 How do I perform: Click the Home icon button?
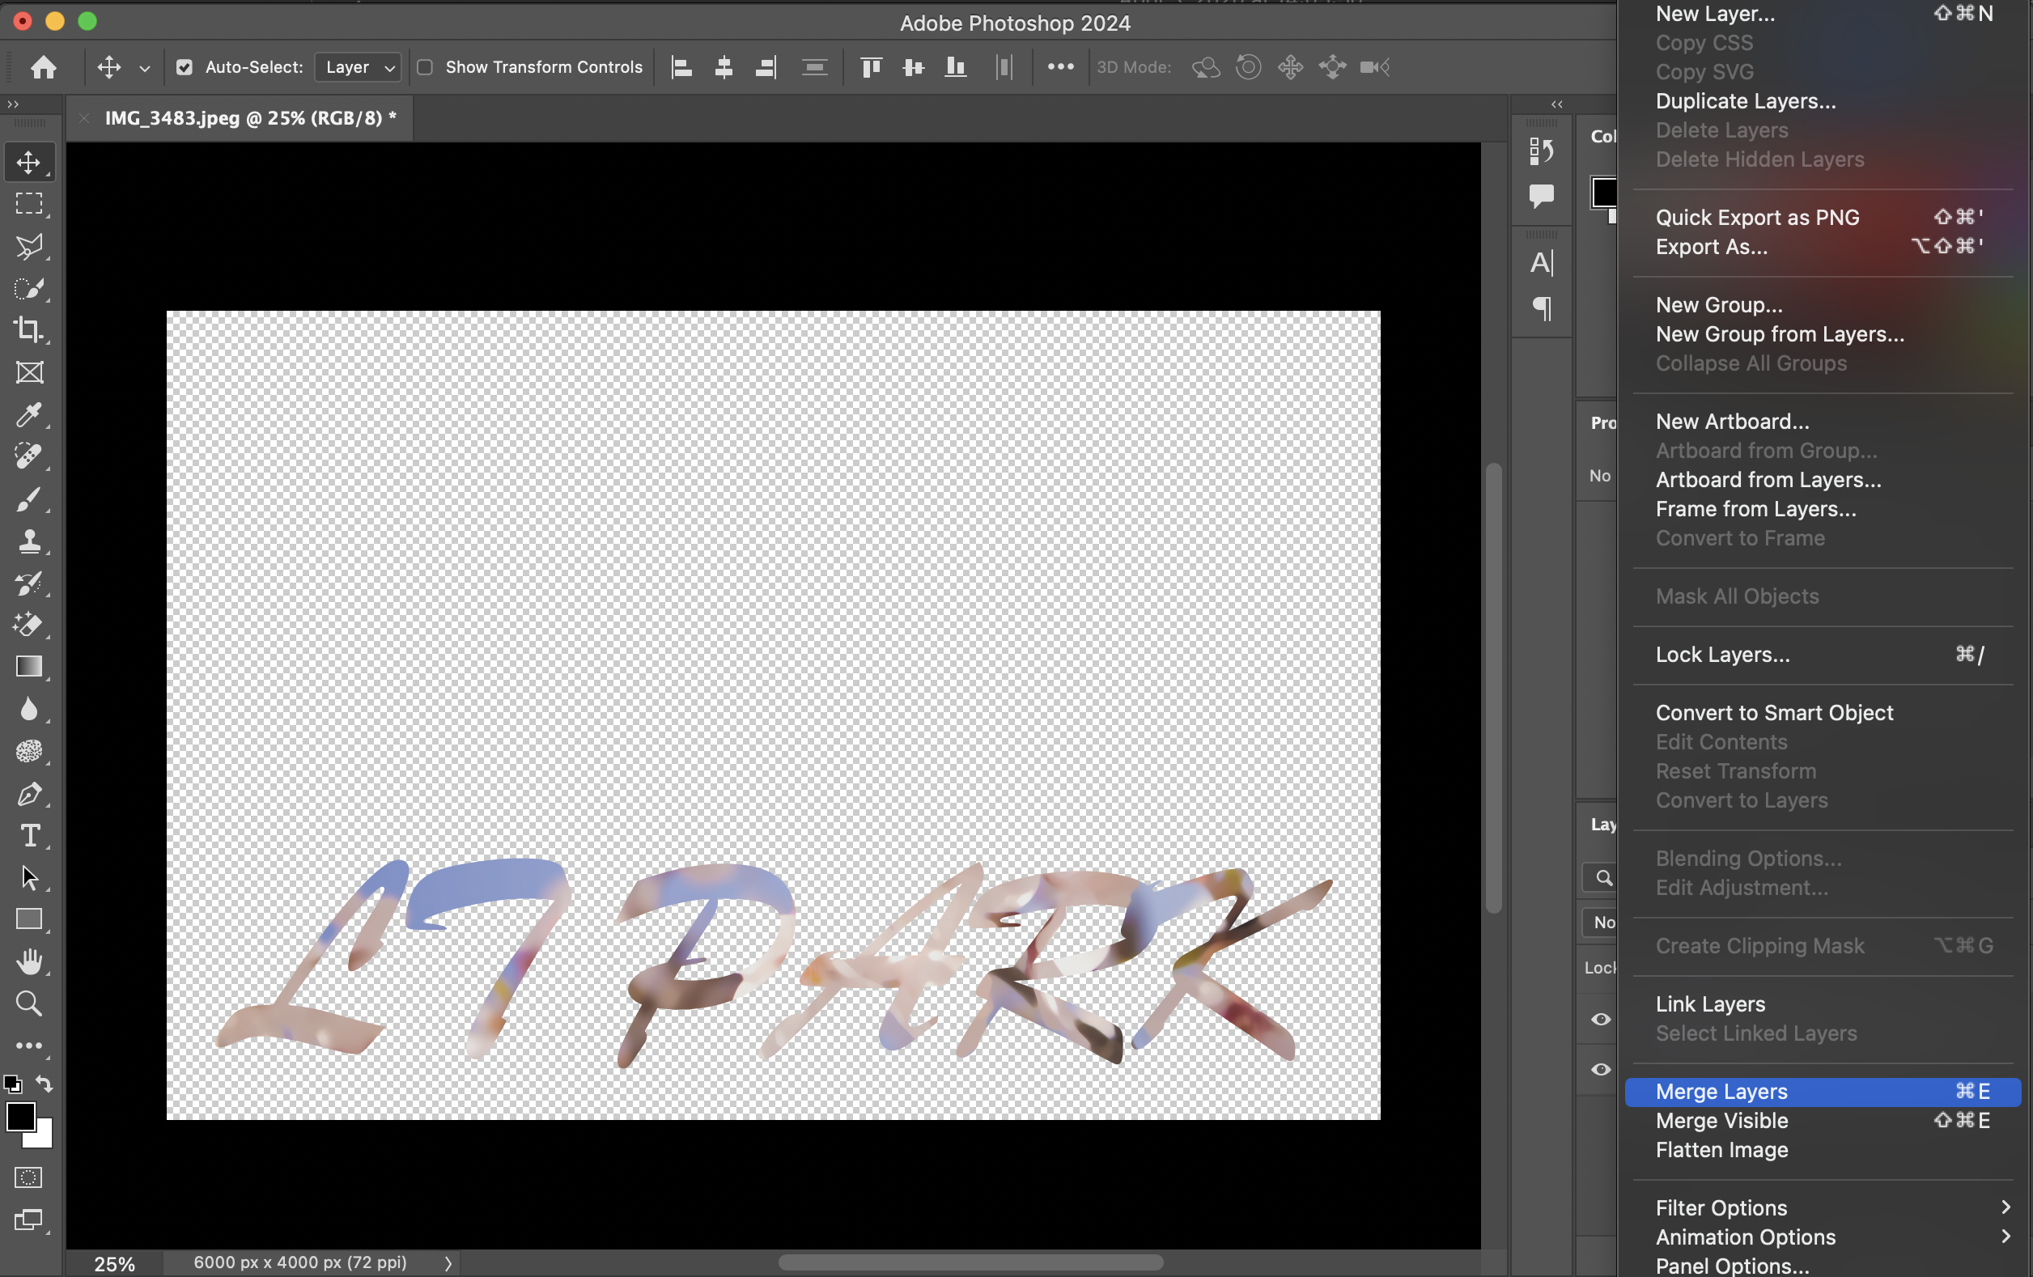point(43,66)
